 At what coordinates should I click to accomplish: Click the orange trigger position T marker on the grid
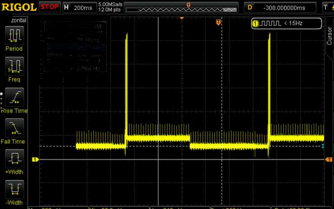click(x=218, y=22)
